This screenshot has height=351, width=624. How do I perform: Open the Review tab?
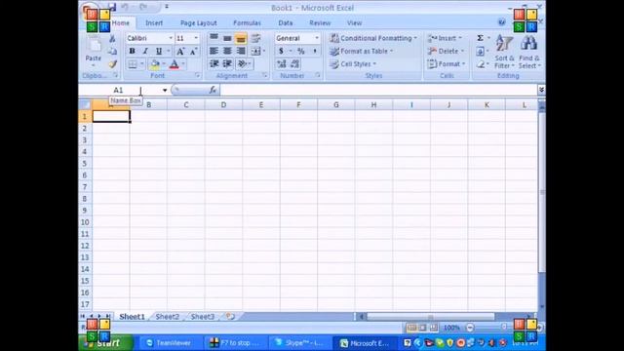pyautogui.click(x=320, y=23)
